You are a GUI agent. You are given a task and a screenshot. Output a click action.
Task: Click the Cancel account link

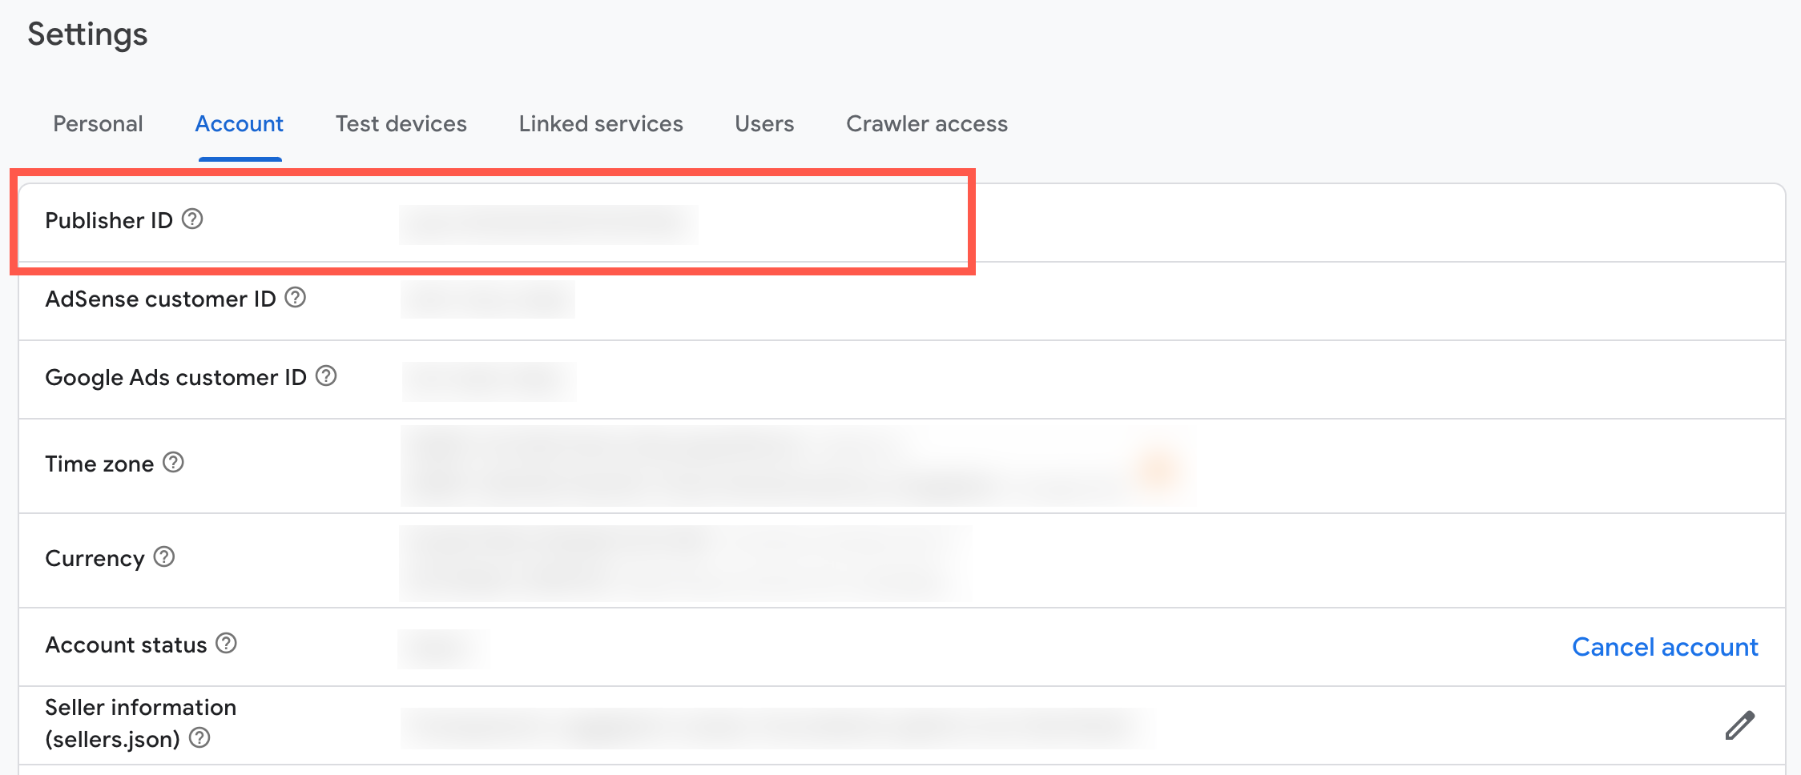pos(1664,646)
